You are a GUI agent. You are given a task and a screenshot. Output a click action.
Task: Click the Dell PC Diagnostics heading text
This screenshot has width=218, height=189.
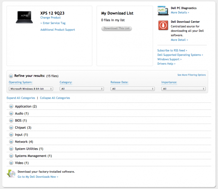tap(184, 8)
